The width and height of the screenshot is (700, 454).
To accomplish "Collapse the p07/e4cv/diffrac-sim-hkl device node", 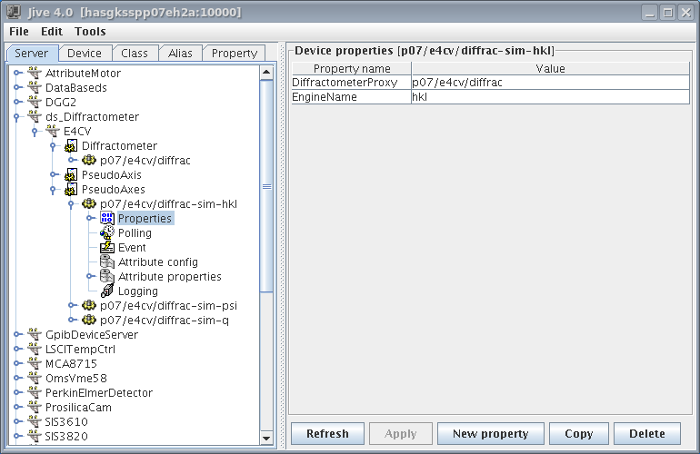I will coord(72,204).
